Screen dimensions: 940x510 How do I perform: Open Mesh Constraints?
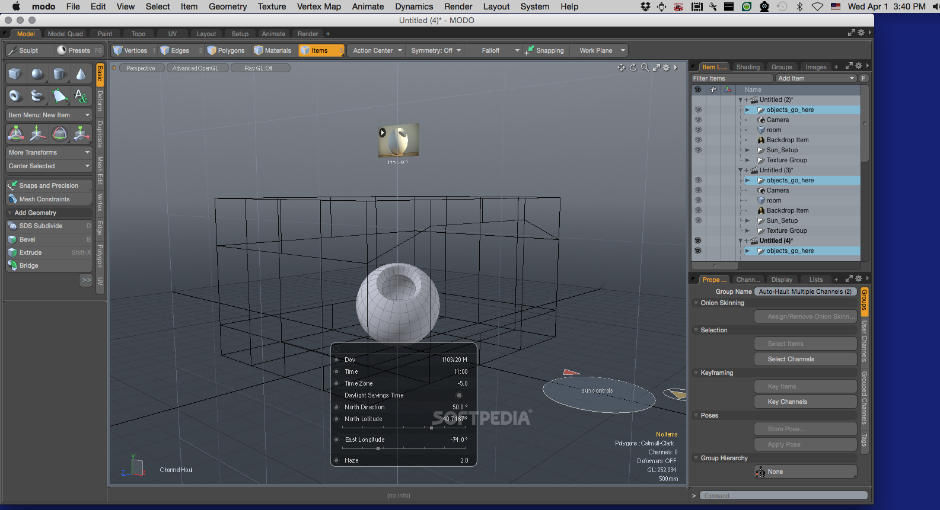(x=49, y=199)
